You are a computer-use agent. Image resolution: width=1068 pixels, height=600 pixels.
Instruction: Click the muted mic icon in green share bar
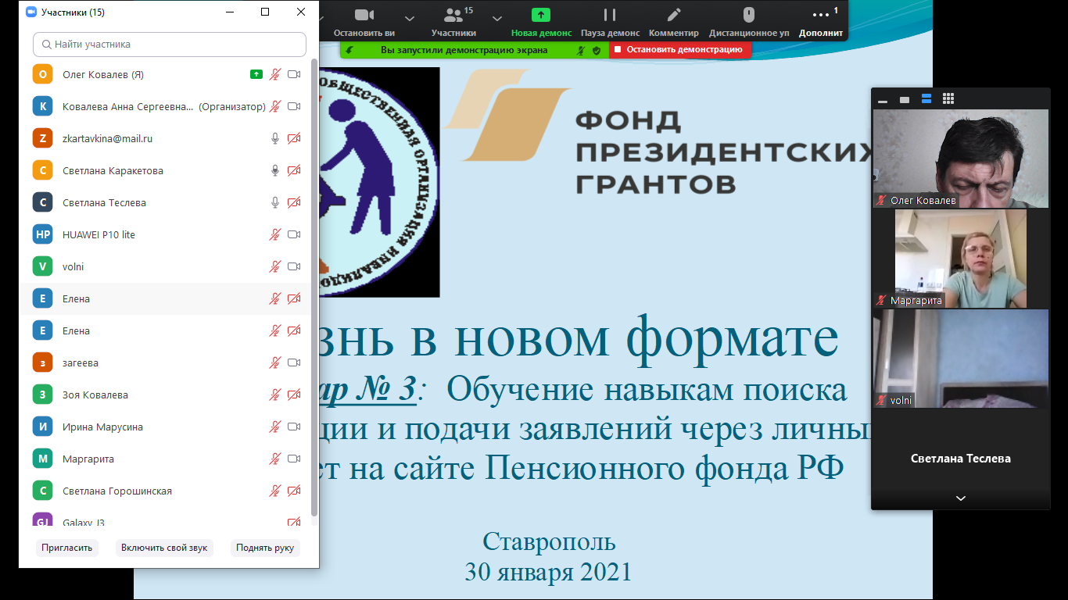(581, 50)
